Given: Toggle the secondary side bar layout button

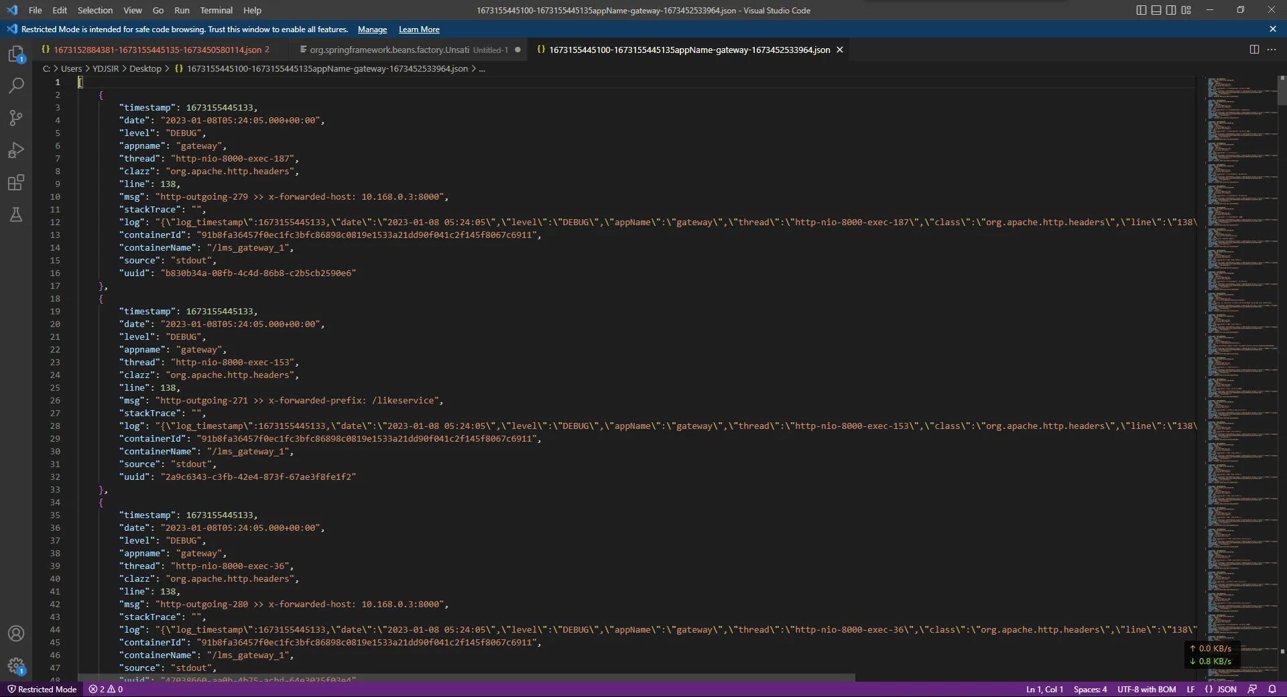Looking at the screenshot, I should [x=1171, y=10].
